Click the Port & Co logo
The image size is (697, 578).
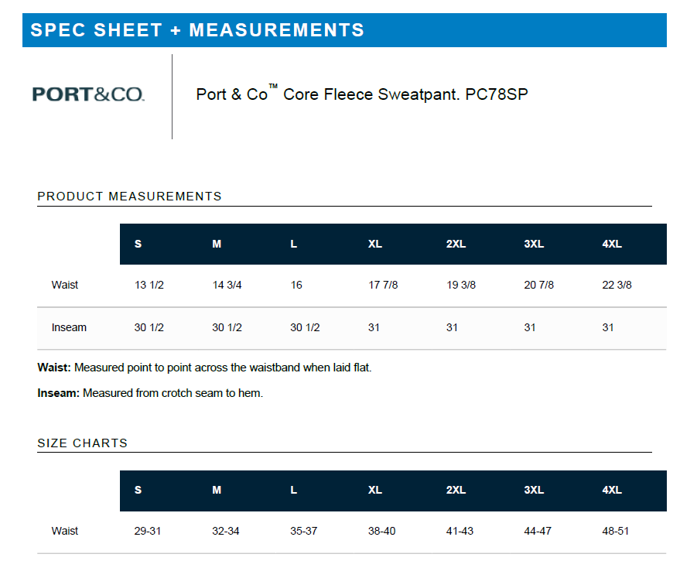point(88,94)
